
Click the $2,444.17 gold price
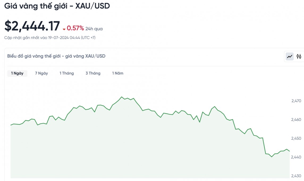pos(32,26)
